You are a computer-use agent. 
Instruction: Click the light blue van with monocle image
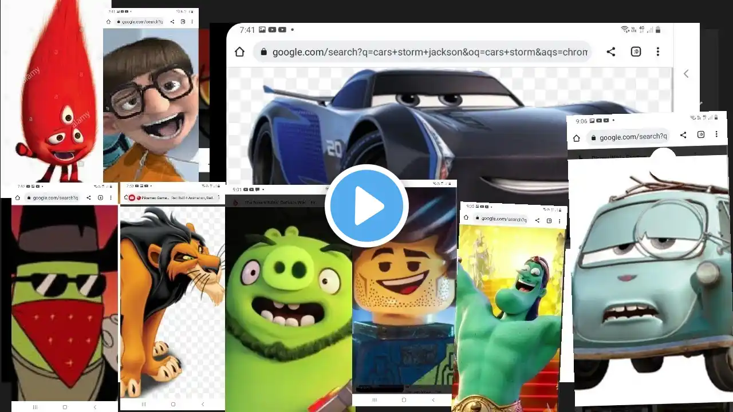pyautogui.click(x=652, y=275)
